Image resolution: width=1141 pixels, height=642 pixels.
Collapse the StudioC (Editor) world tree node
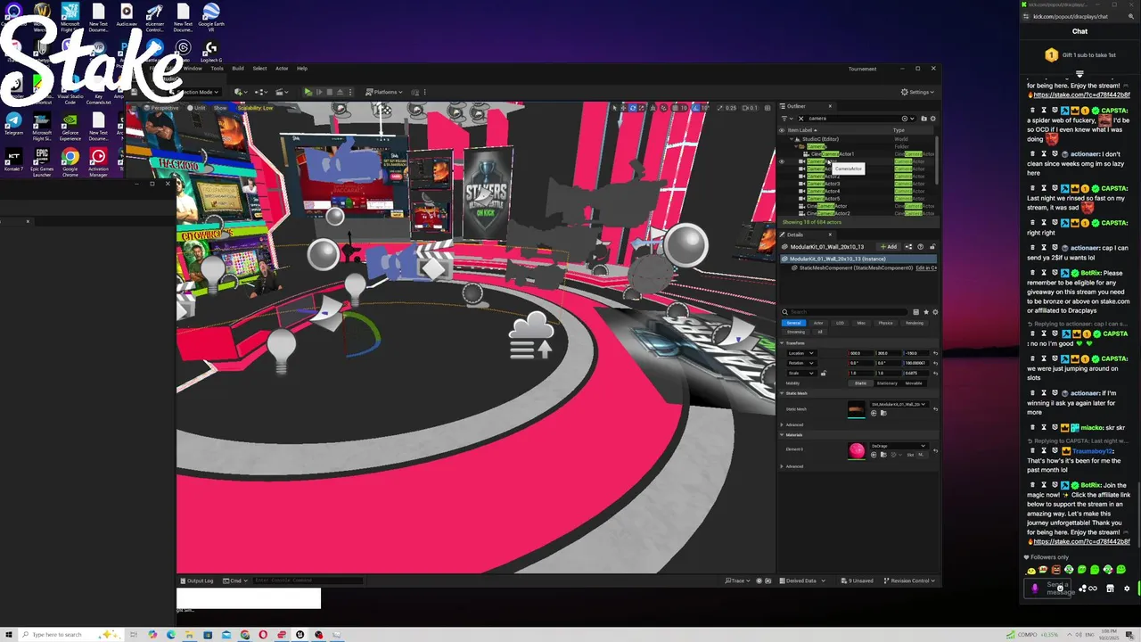click(x=792, y=139)
